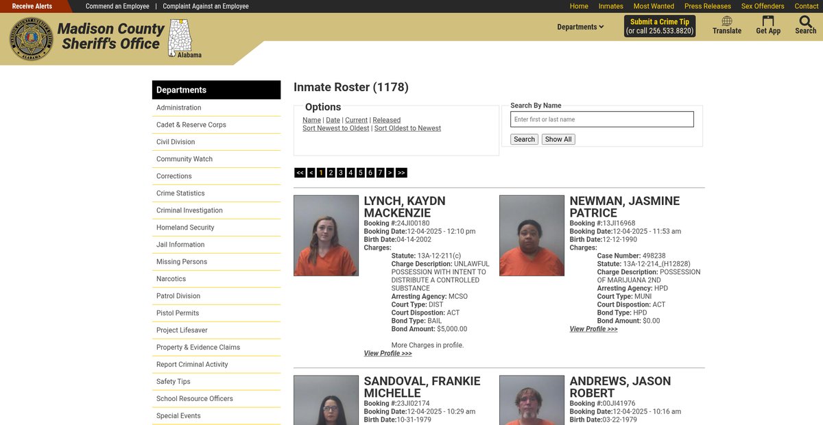Open pagination page 5
The image size is (823, 425).
(x=360, y=173)
